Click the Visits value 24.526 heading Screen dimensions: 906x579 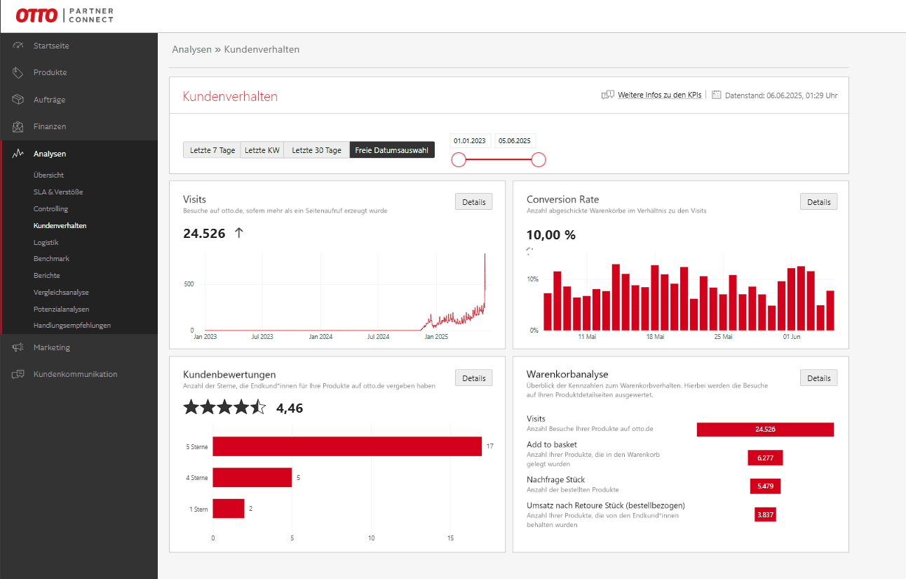pyautogui.click(x=204, y=234)
